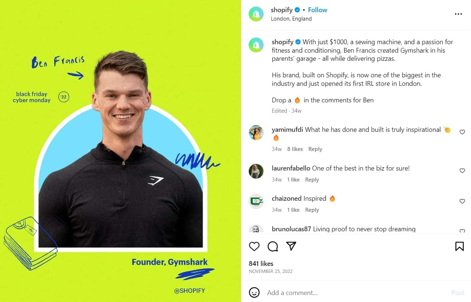Click Shopify profile avatar in post header
Screen dimensions: 471x302
click(256, 14)
